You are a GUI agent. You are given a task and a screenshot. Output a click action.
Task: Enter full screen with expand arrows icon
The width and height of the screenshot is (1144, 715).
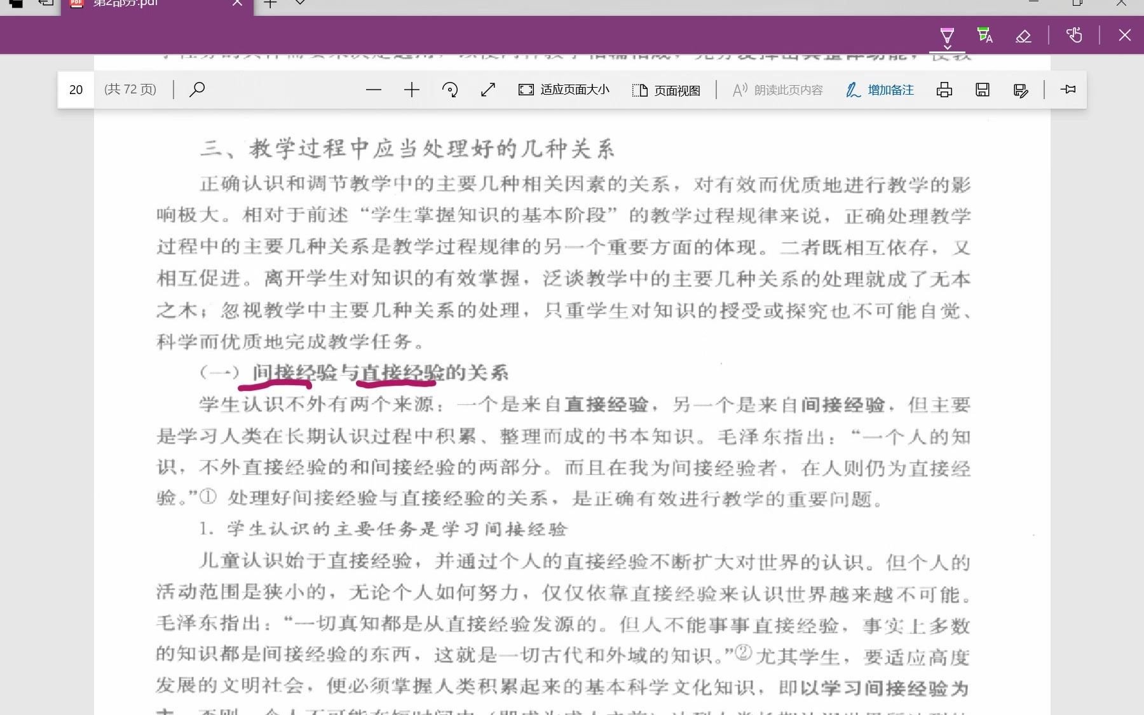(488, 90)
